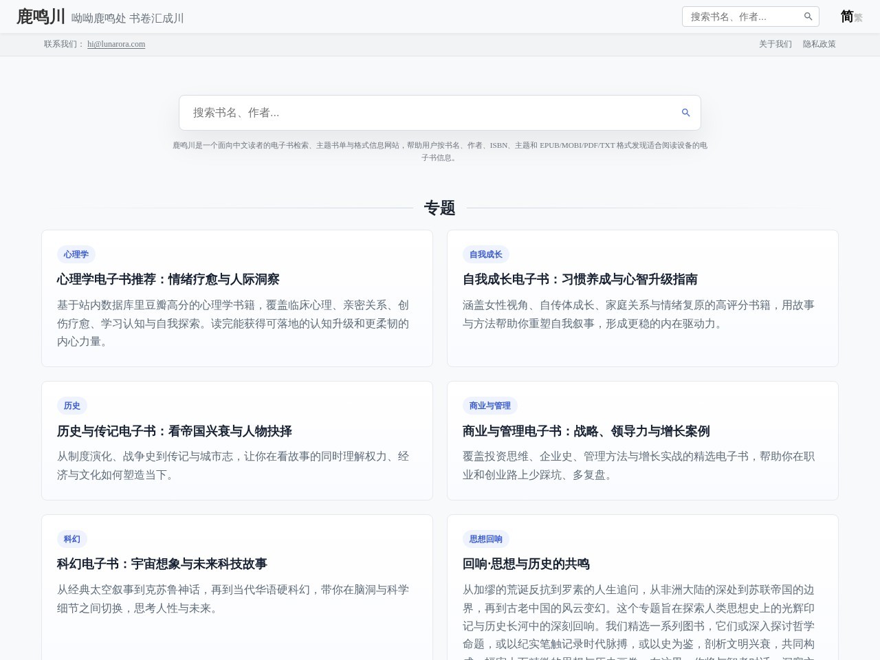880x660 pixels.
Task: Open the 隐私政策 menu link
Action: pos(819,44)
